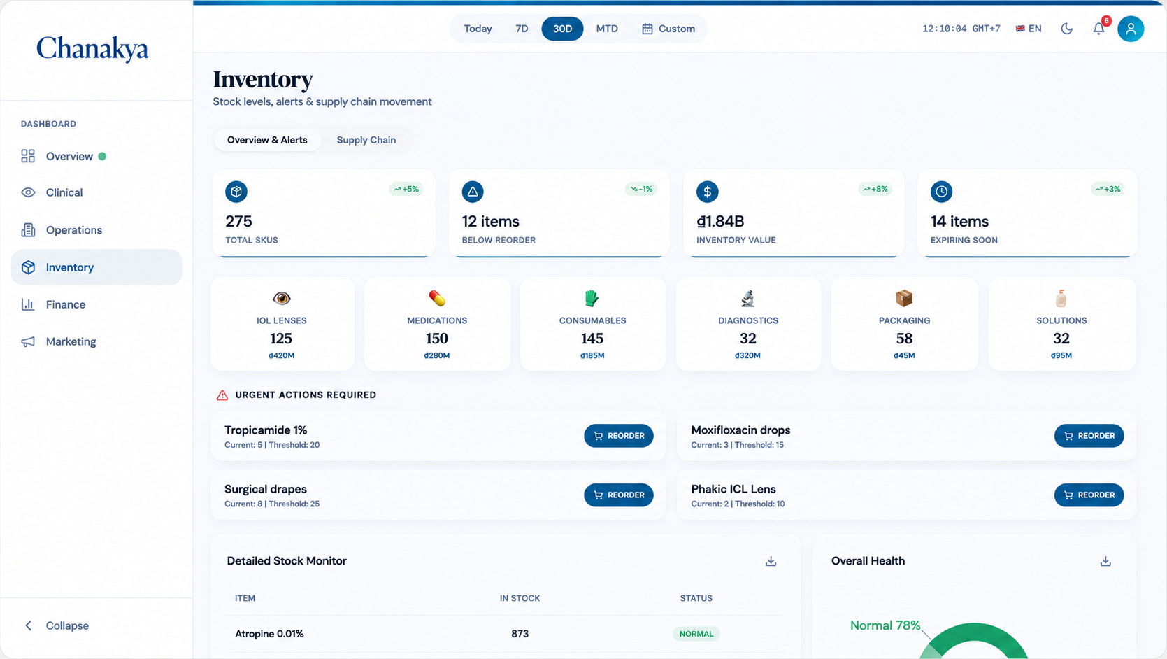Open the Marketing menu item
Screen dimensions: 1167x659
(96, 341)
